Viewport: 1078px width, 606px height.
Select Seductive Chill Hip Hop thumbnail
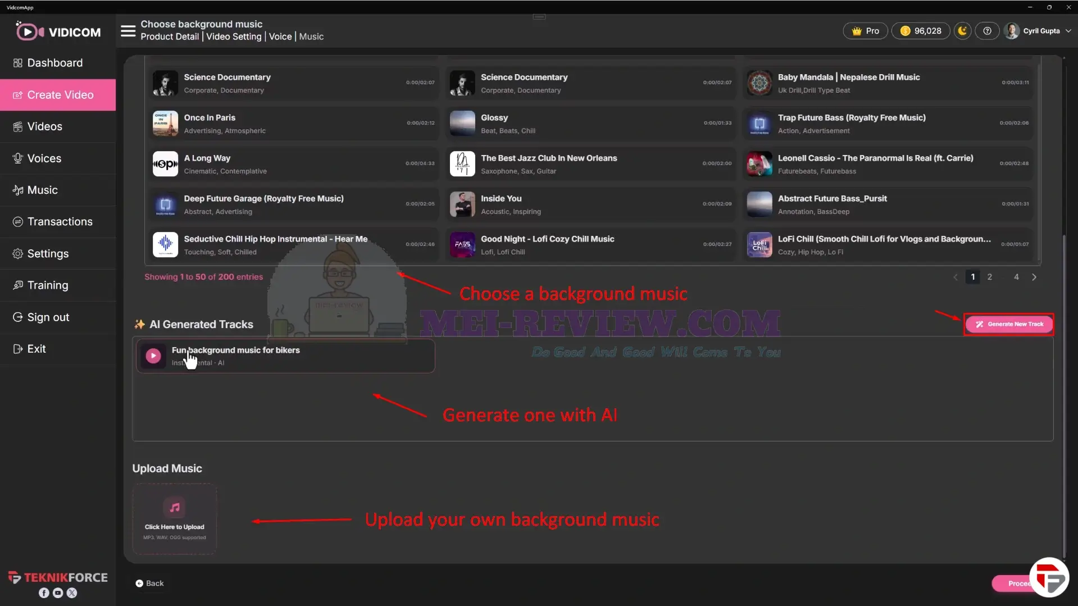click(x=165, y=245)
